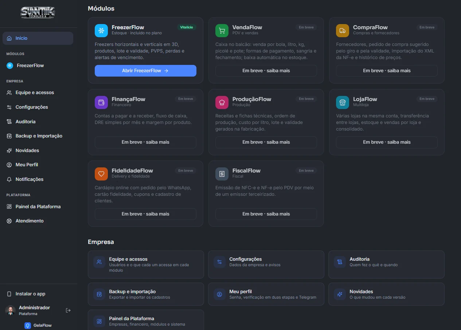
Task: Click VendaFlow's Em breve saiba mais button
Action: pos(266,71)
